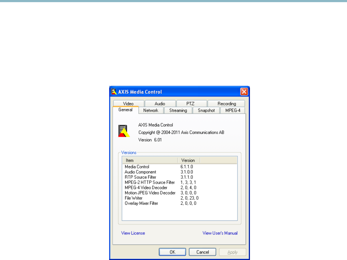Open the View User's Manual link
Screen dimensions: 347x260
coord(220,233)
